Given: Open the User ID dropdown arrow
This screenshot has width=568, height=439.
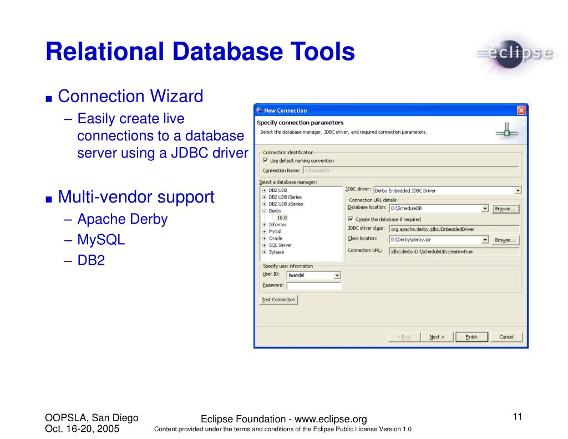Looking at the screenshot, I should (337, 275).
